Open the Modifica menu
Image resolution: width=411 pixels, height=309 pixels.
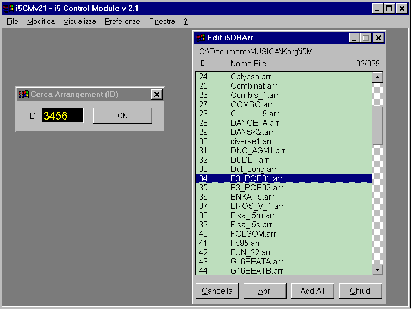pyautogui.click(x=41, y=22)
